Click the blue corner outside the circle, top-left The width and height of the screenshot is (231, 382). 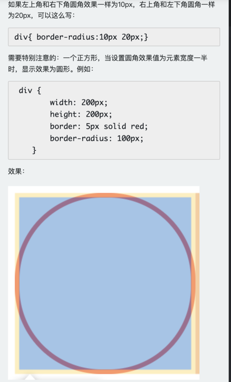pos(27,205)
